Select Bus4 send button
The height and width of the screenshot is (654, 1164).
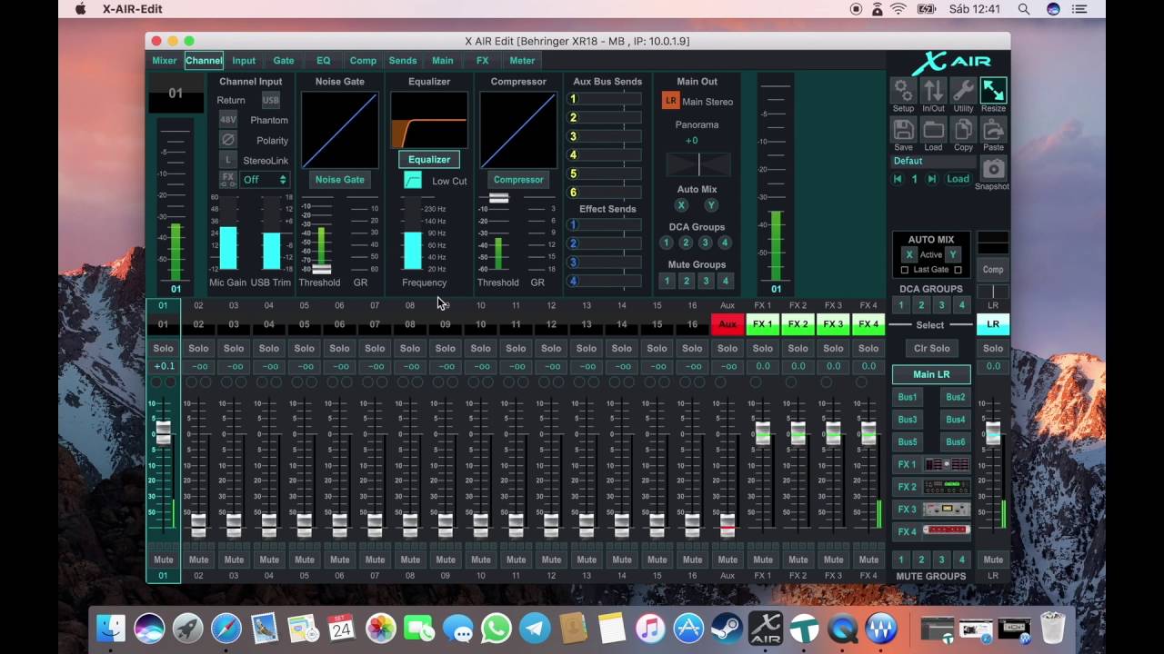pos(955,420)
